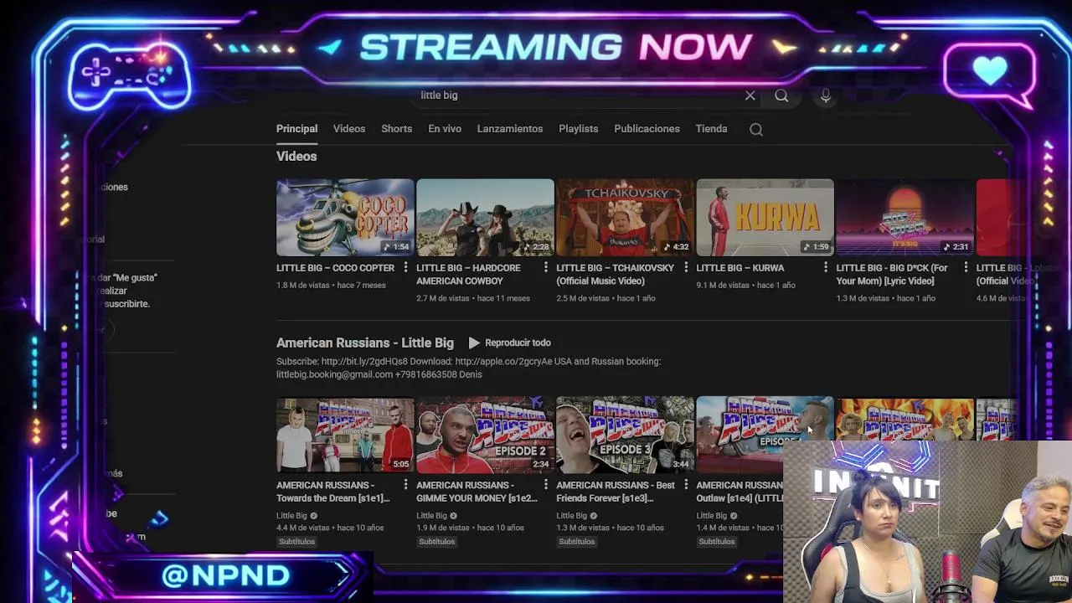
Task: Open the En vivo tab
Action: pyautogui.click(x=445, y=129)
